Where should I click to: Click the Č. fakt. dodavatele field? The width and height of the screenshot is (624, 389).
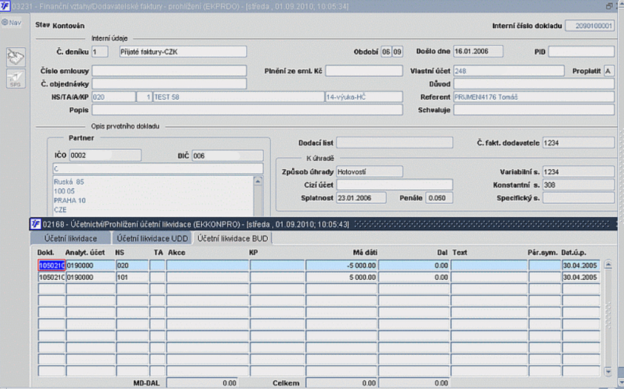[x=579, y=142]
